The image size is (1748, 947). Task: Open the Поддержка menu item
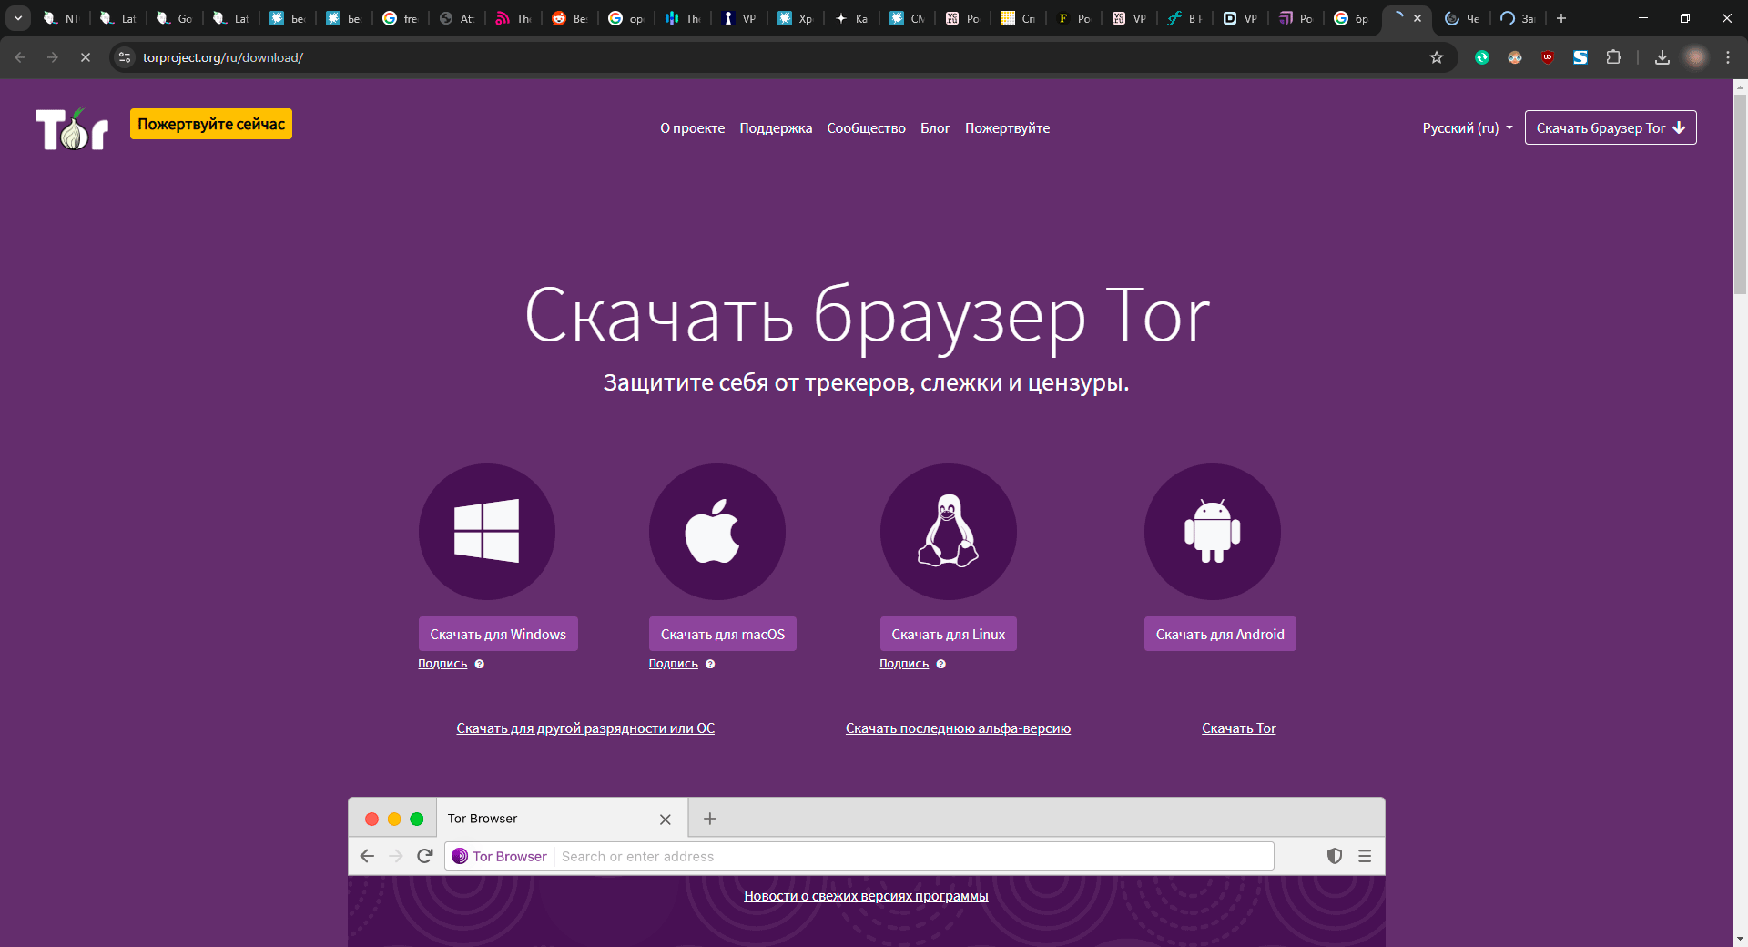point(776,128)
